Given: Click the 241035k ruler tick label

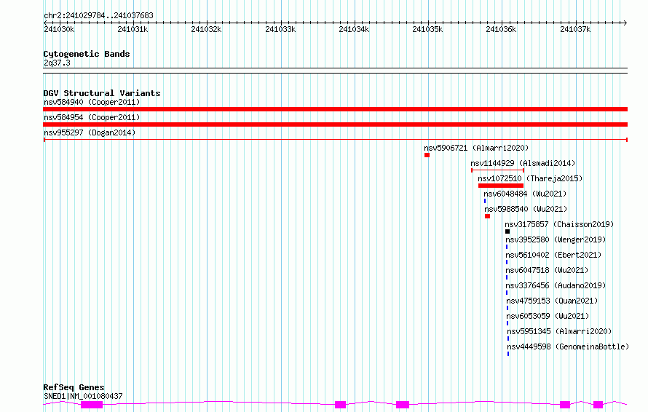Looking at the screenshot, I should [427, 29].
